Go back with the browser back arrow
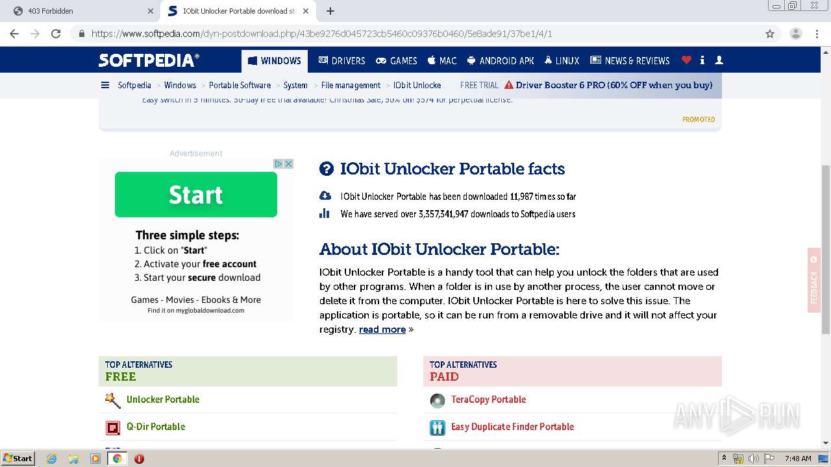The width and height of the screenshot is (831, 467). 14,34
